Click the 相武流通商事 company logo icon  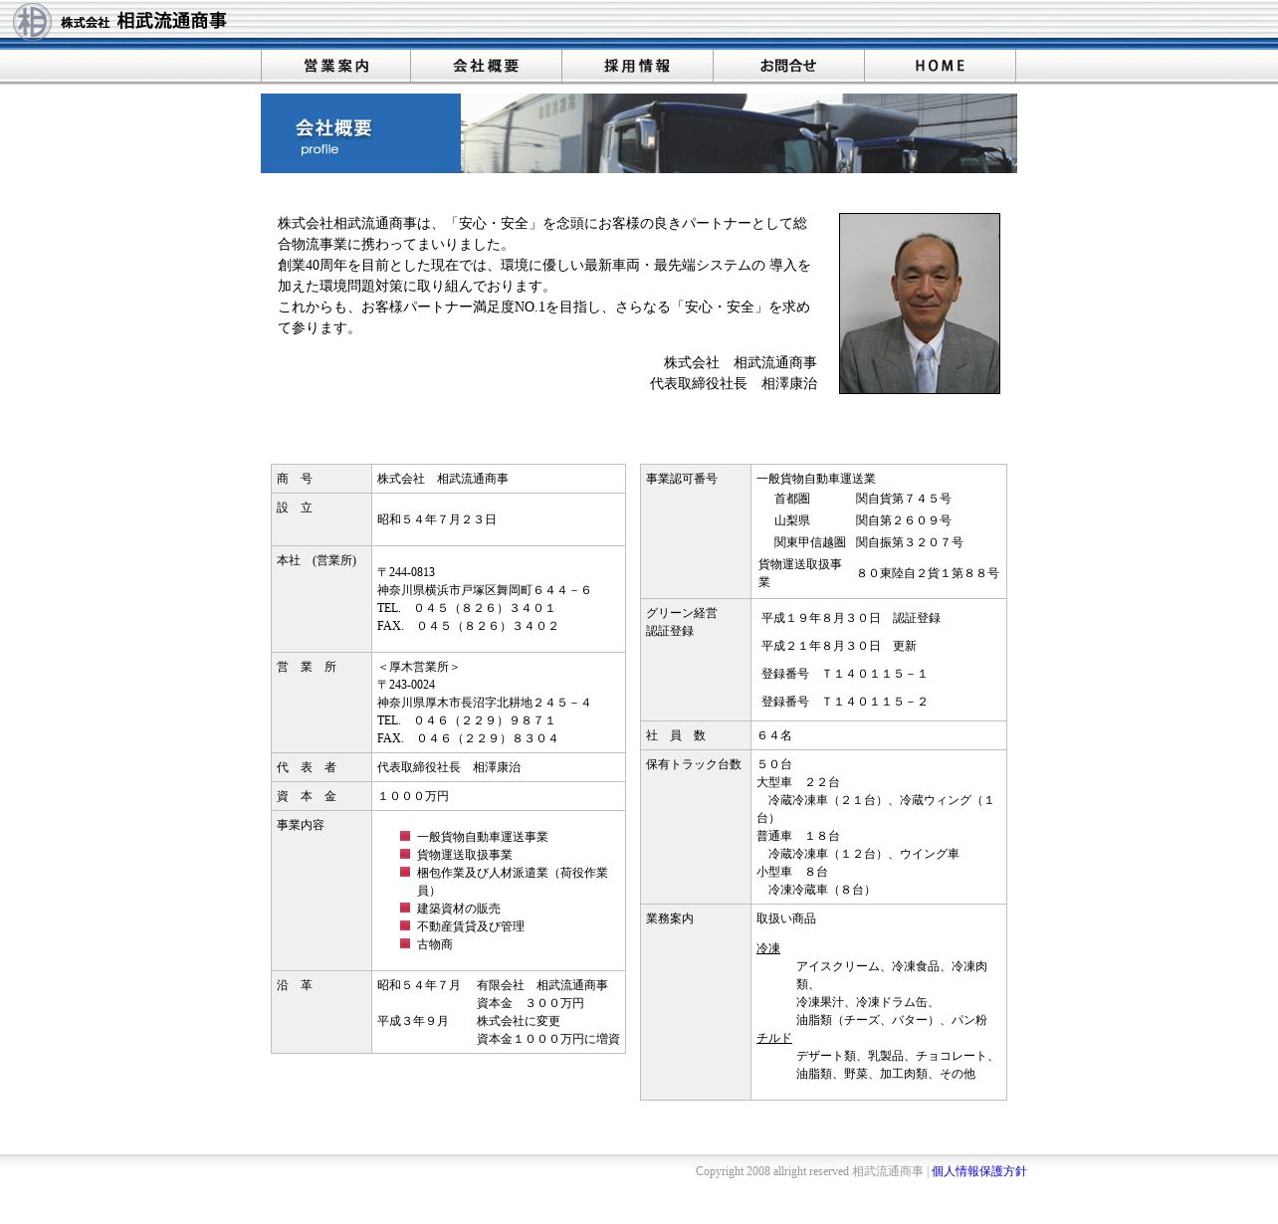(x=32, y=21)
